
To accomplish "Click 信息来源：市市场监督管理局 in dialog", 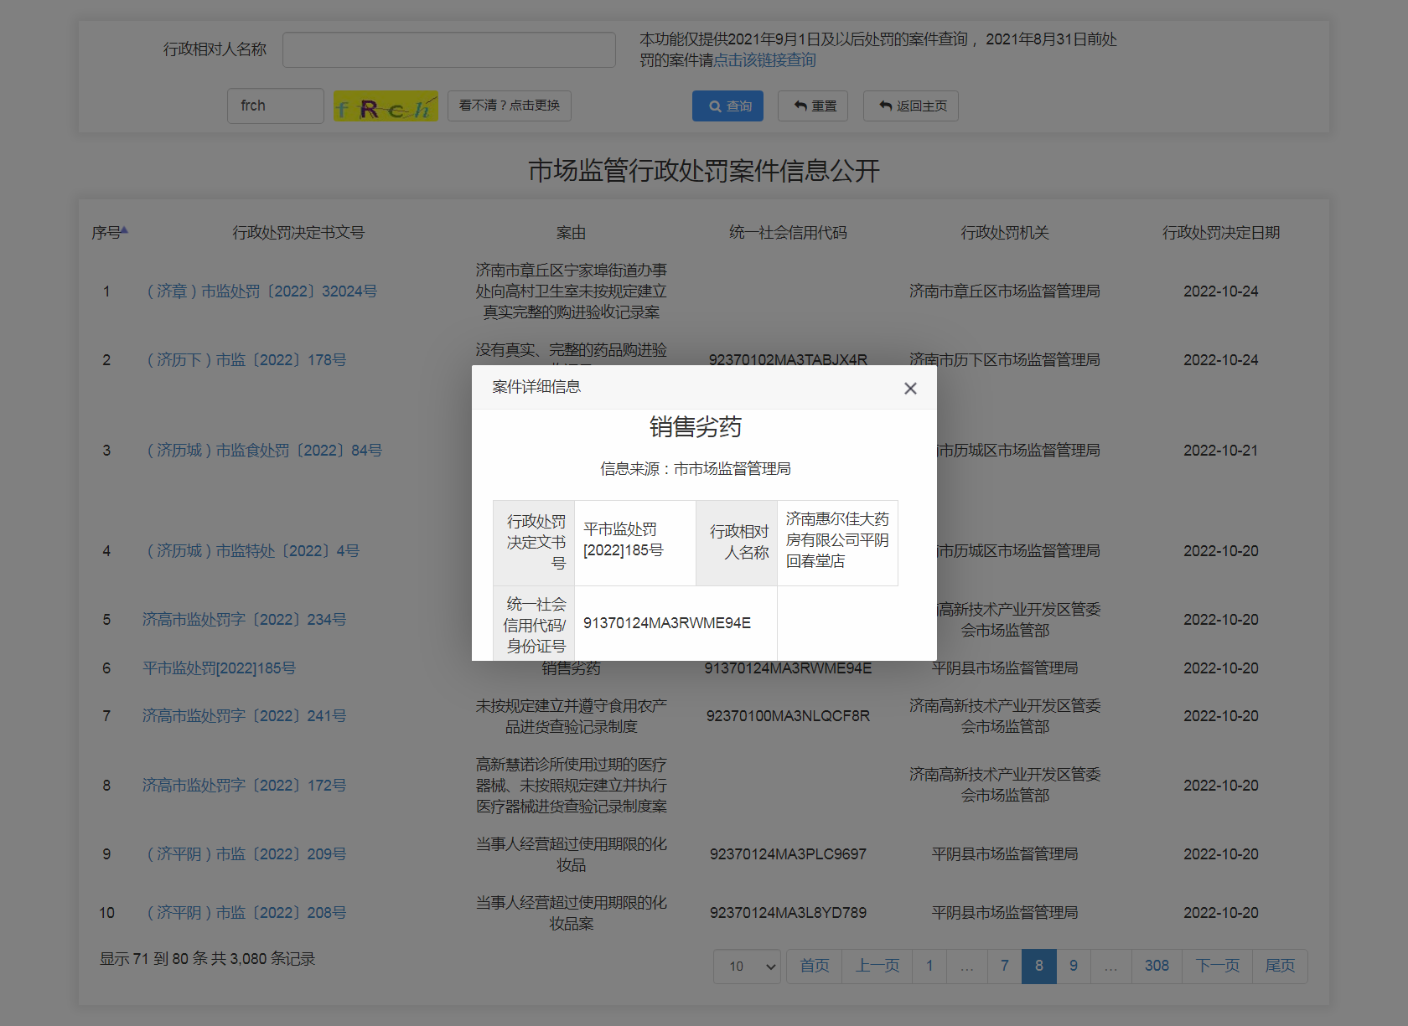I will [696, 469].
